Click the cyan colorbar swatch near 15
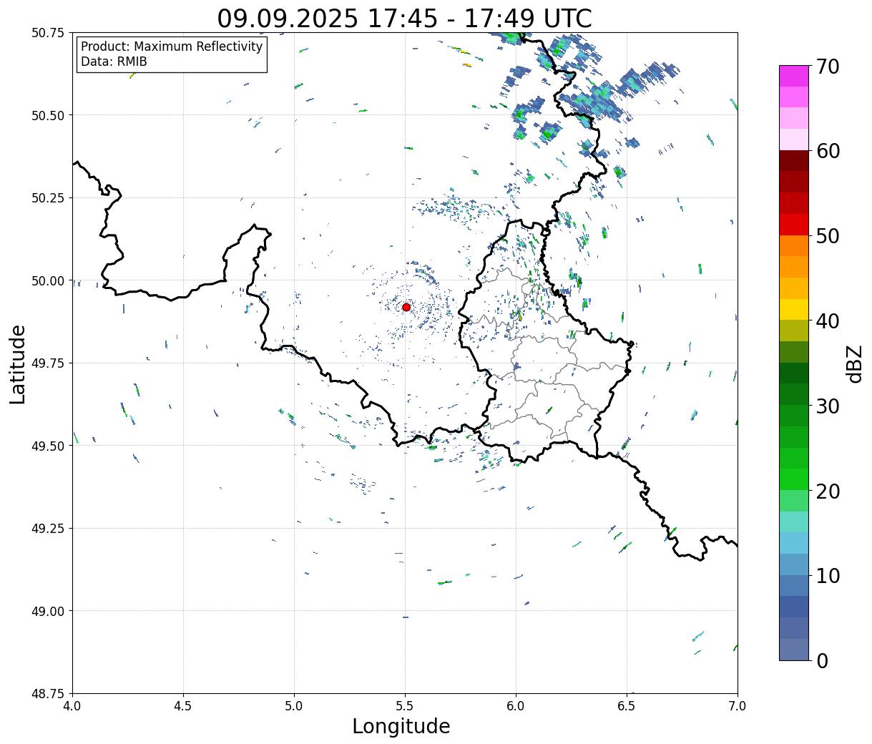Viewport: 872px width, 744px height. pos(794,543)
